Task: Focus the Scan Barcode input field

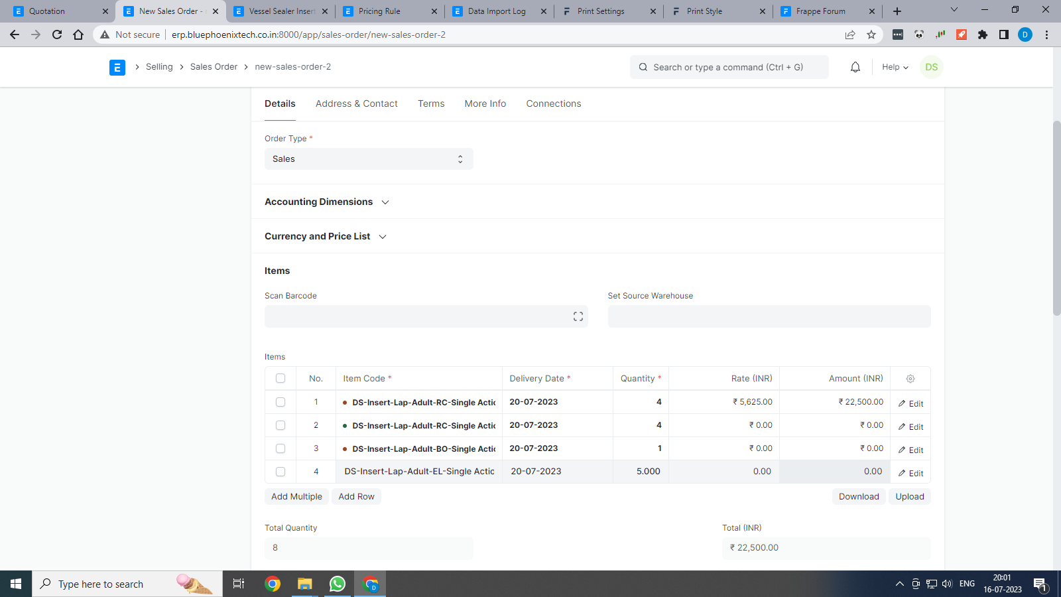Action: click(x=426, y=316)
